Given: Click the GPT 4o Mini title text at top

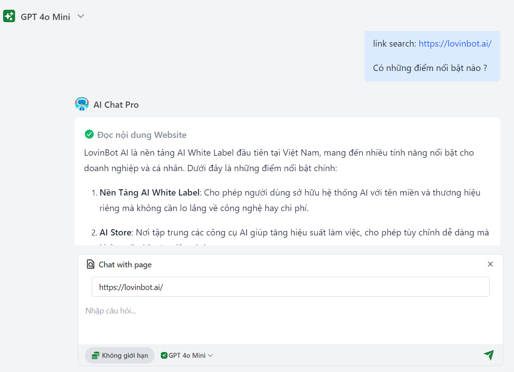Looking at the screenshot, I should (x=45, y=17).
